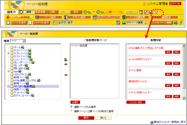The width and height of the screenshot is (187, 125).
Task: Click the 編集 toolbar button
Action: [29, 12]
